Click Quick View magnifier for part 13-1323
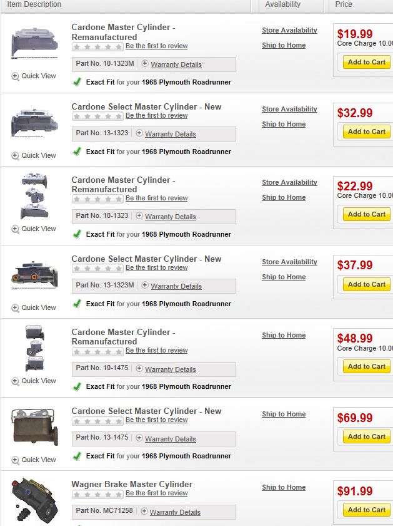 [16, 156]
